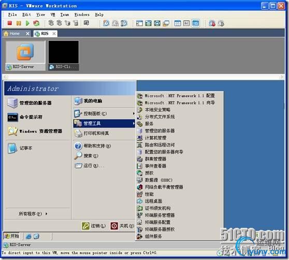
Task: Click the green Power On play icon
Action: pos(27,23)
